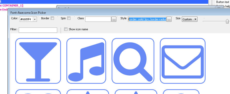Click the color hex value field
The width and height of the screenshot is (230, 94).
26,19
